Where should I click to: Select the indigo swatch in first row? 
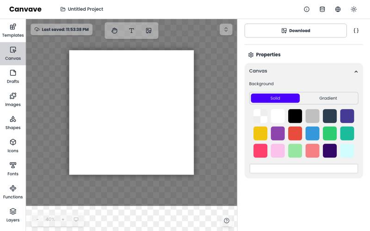coord(347,116)
